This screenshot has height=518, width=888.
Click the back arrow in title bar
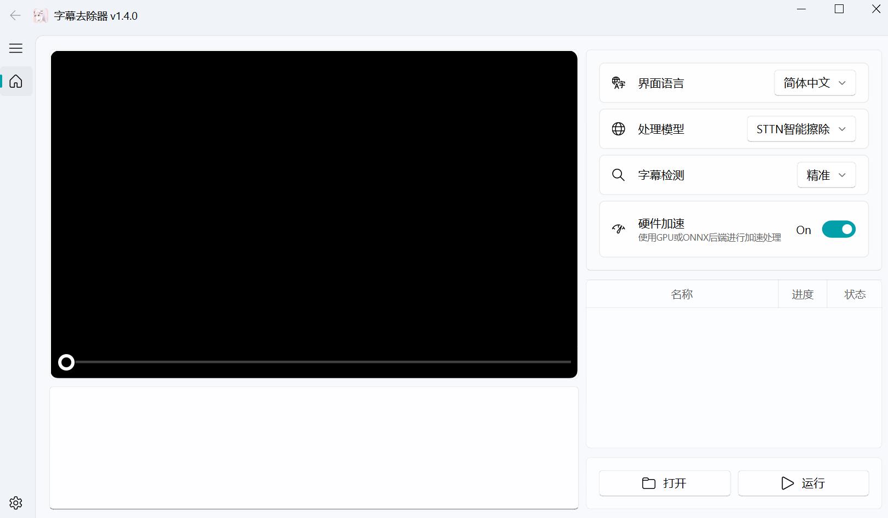click(15, 15)
